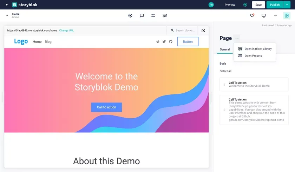Open the Welcome Call To Action block

(x=254, y=84)
